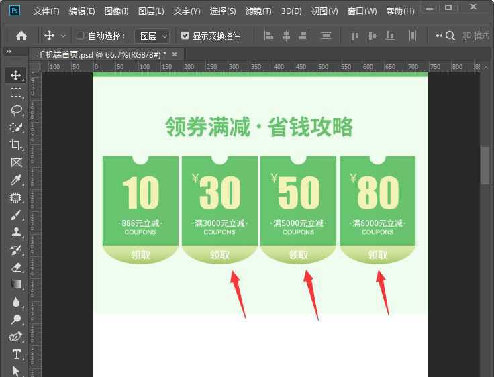Select the Rectangular Marquee tool
The height and width of the screenshot is (377, 494).
tap(16, 93)
